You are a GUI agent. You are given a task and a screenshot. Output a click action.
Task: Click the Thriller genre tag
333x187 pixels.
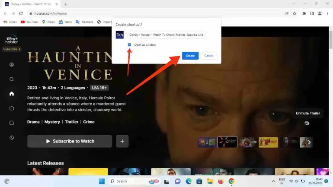pos(71,122)
